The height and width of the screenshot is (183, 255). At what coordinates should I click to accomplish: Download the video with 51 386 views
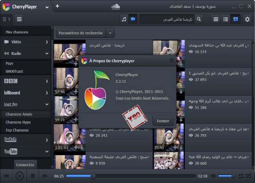pos(181,120)
